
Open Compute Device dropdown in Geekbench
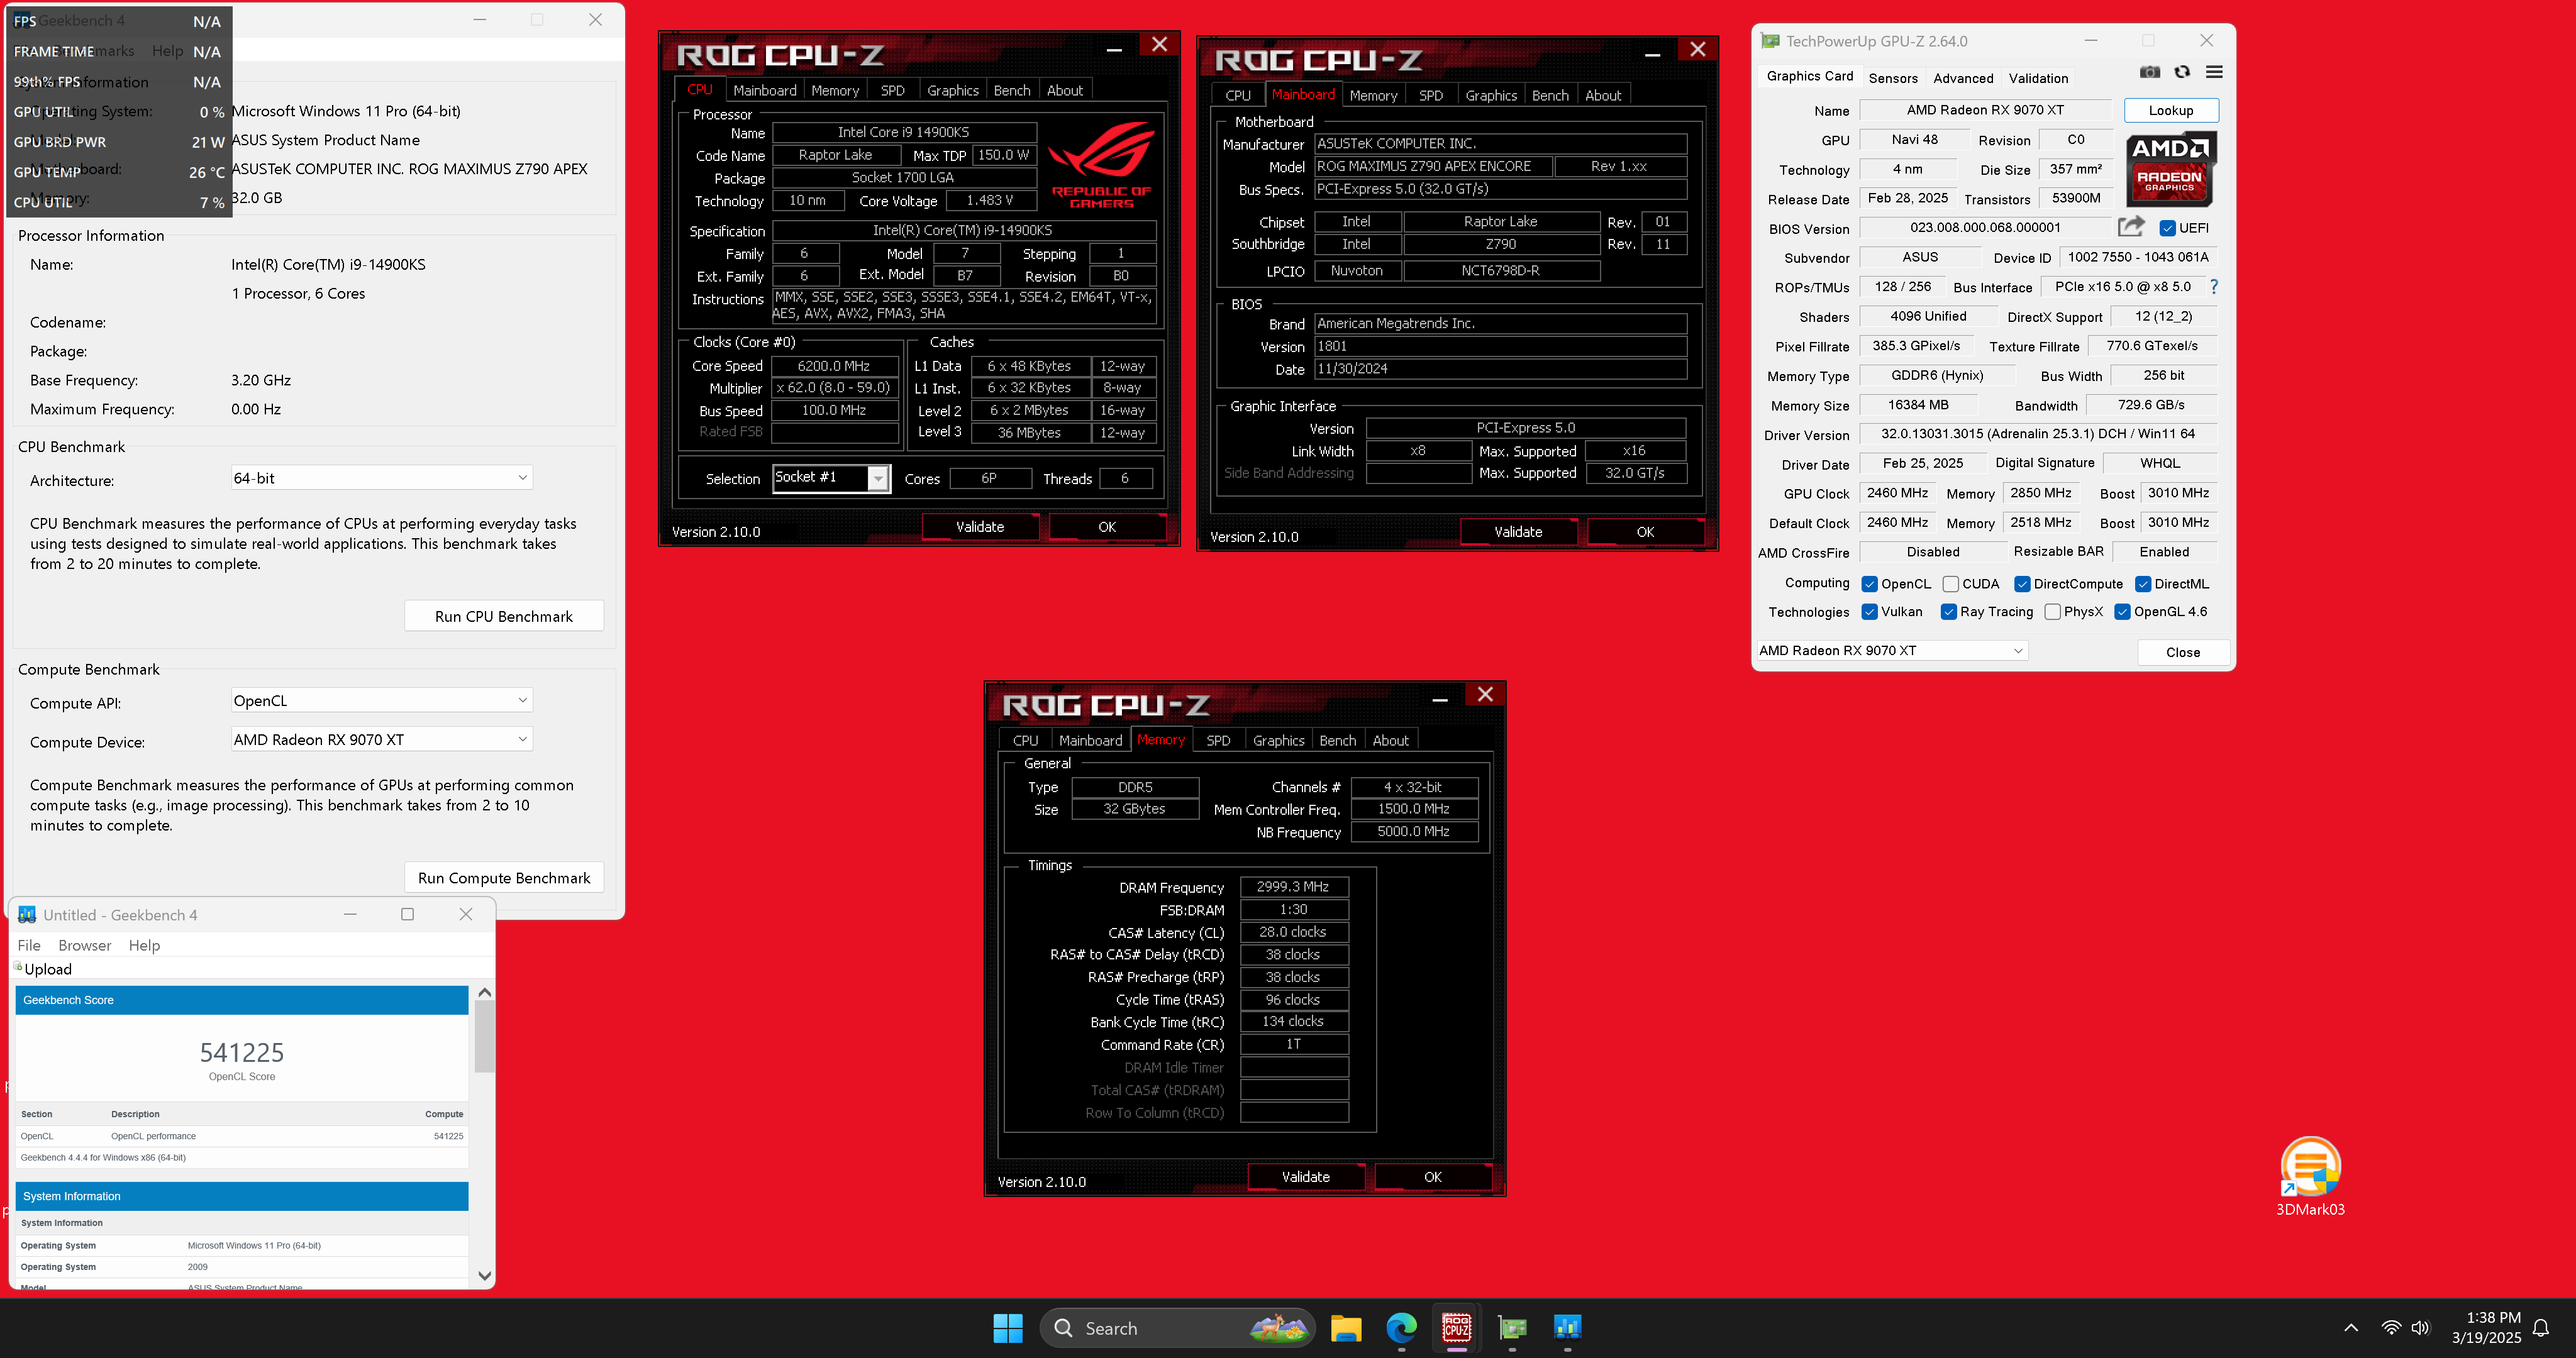(381, 740)
